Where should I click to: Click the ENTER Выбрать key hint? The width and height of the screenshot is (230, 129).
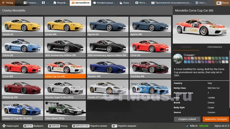point(33,126)
